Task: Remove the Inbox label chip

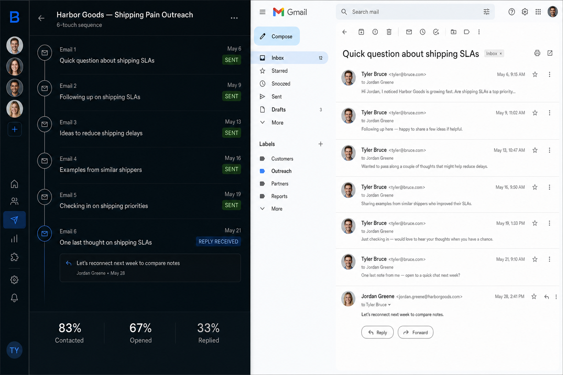Action: [x=501, y=53]
